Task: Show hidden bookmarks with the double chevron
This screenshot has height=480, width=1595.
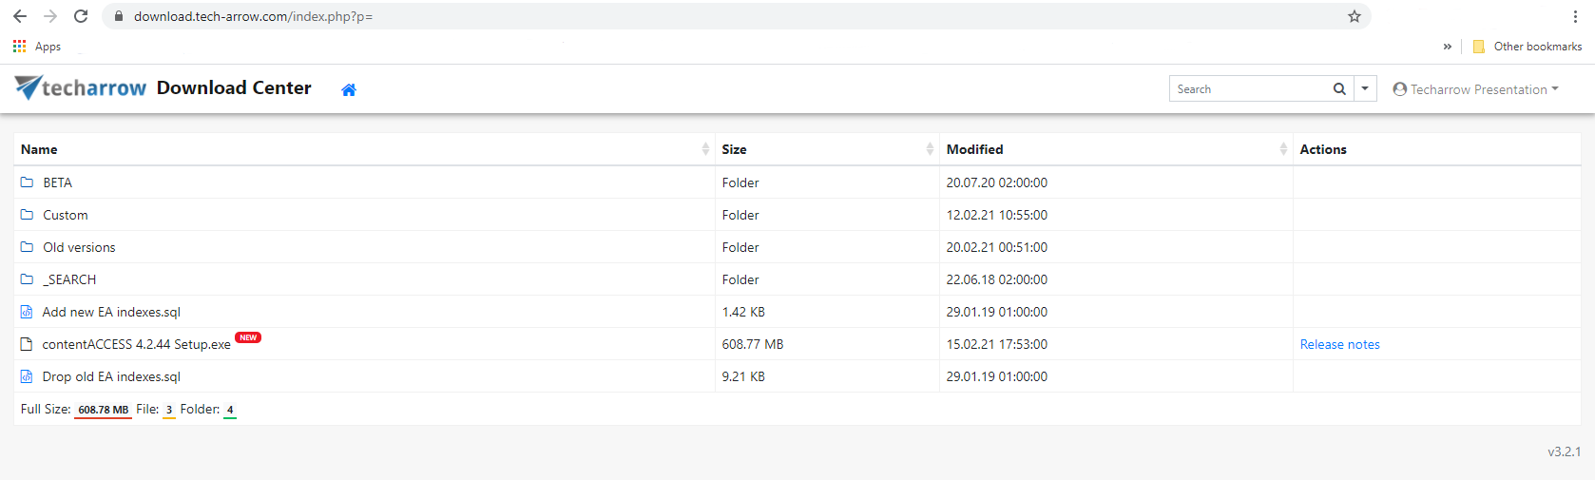Action: (x=1447, y=46)
